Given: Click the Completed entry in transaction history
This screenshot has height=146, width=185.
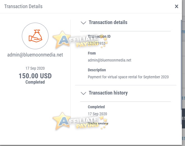Looking at the screenshot, I should click(x=96, y=107).
